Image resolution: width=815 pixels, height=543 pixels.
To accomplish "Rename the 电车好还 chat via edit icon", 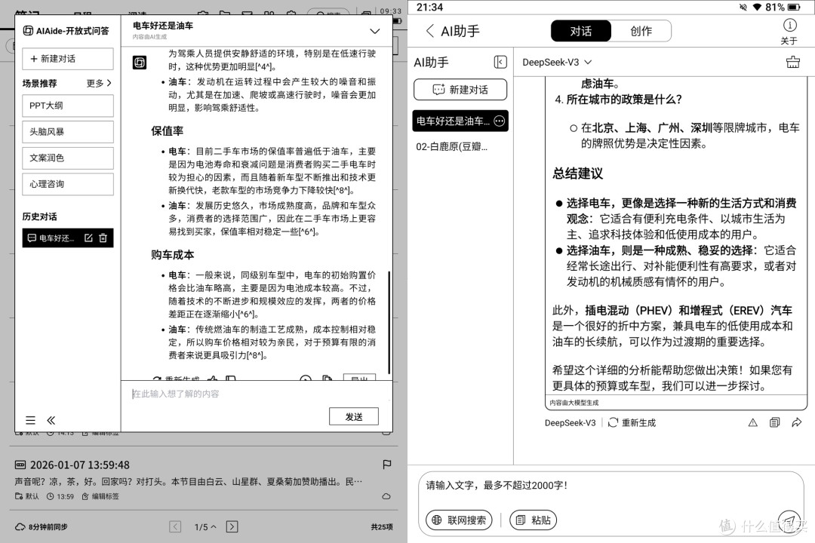I will click(x=88, y=238).
